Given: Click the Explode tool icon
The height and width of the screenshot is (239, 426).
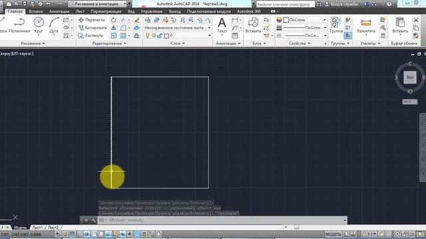Looking at the screenshot, I should click(136, 28).
